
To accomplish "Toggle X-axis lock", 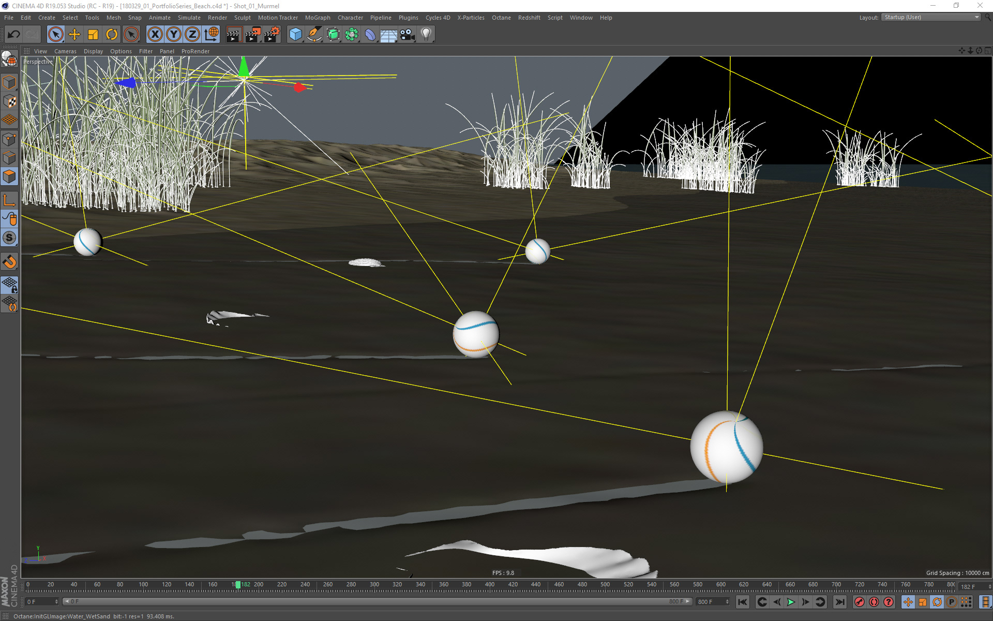I will [155, 35].
